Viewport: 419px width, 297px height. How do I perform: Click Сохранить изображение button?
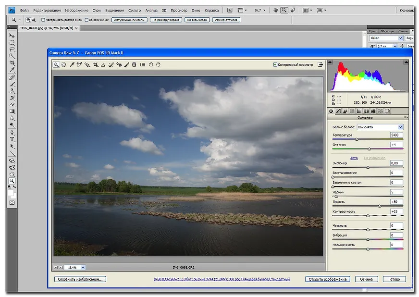point(80,279)
